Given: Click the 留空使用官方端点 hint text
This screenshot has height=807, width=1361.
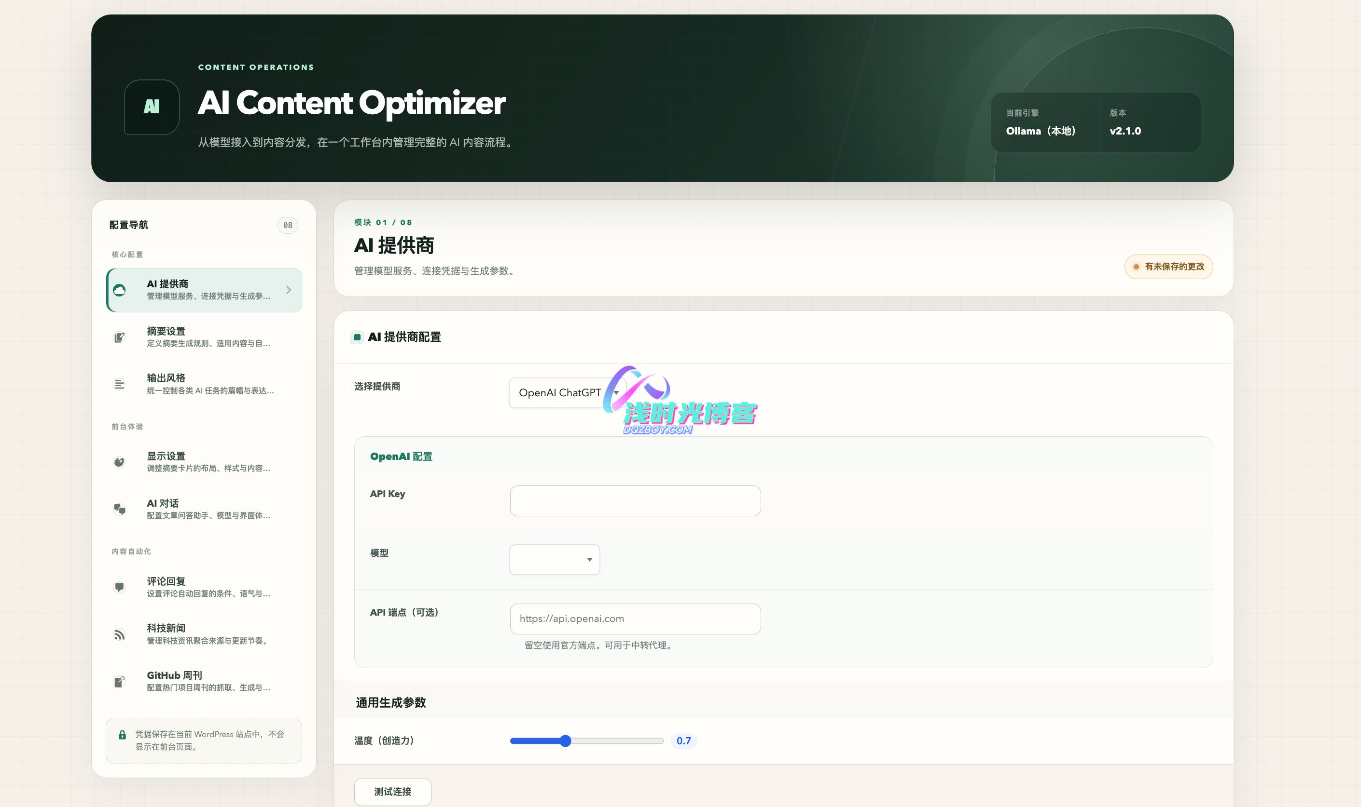Looking at the screenshot, I should pos(599,646).
